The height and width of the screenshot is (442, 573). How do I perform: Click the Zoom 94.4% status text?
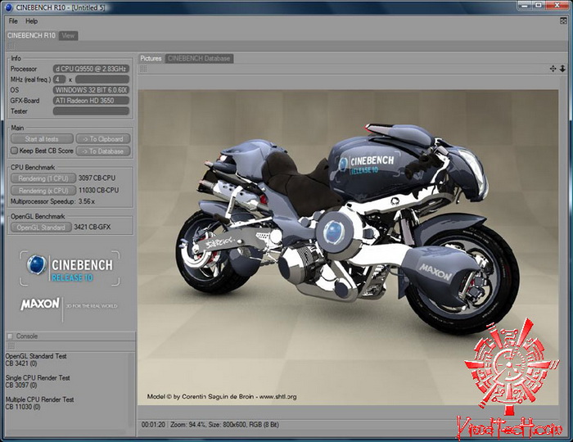[x=187, y=425]
